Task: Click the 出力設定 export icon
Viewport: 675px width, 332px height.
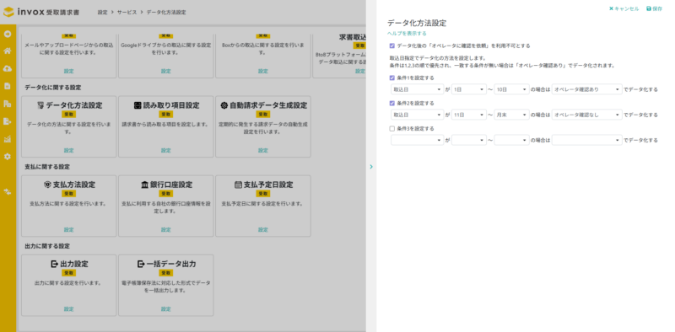Action: [x=54, y=264]
